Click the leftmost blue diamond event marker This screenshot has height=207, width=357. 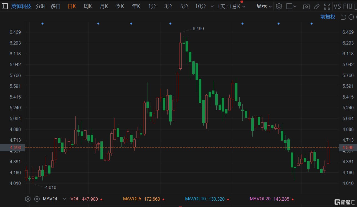[42, 24]
